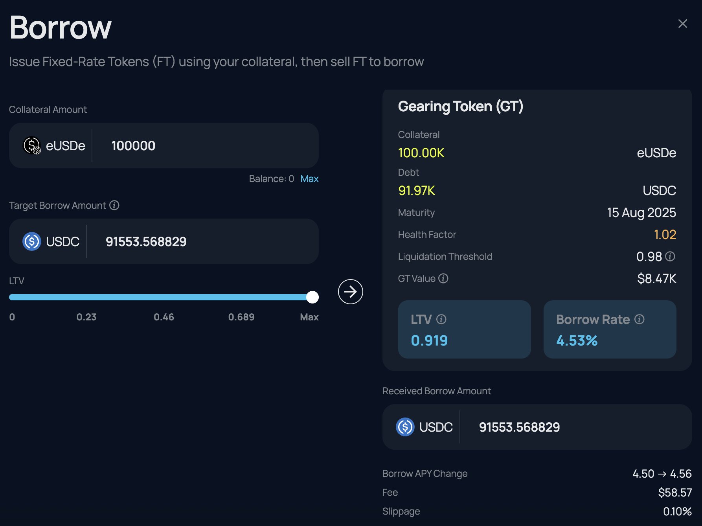Screen dimensions: 702x526
Task: Click the Borrow Rate 4.53% card
Action: (610, 329)
